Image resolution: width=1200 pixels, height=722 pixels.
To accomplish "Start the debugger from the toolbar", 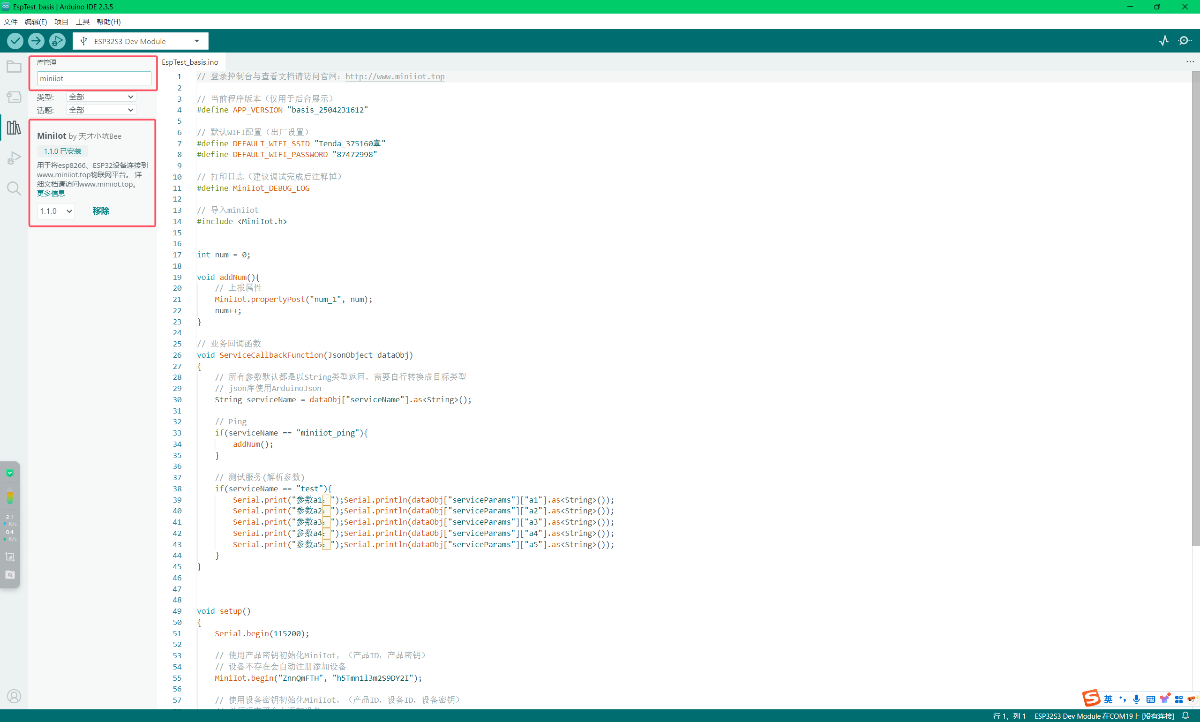I will 57,41.
